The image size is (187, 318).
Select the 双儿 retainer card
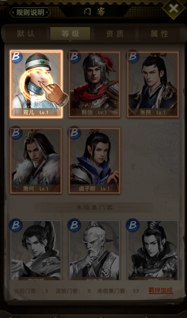tap(36, 84)
